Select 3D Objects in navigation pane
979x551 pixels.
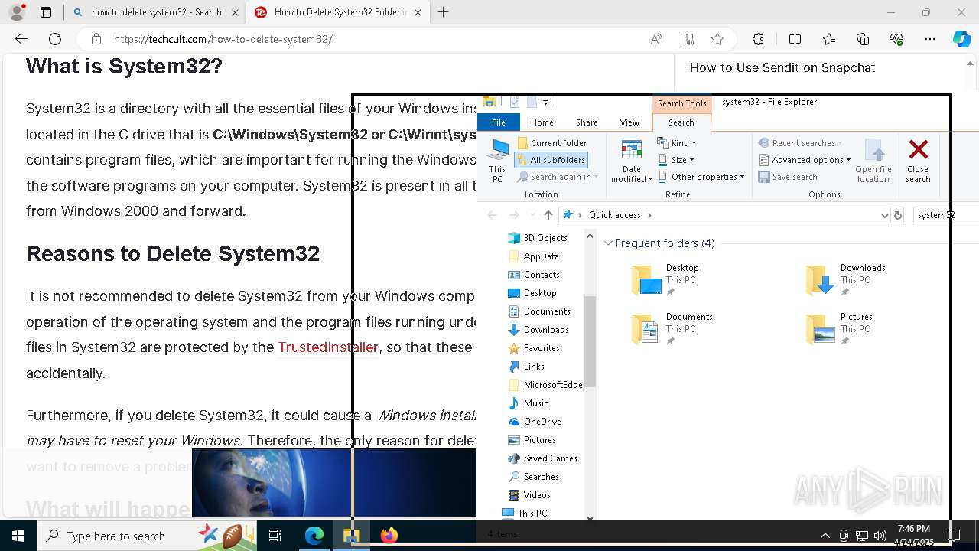point(538,238)
